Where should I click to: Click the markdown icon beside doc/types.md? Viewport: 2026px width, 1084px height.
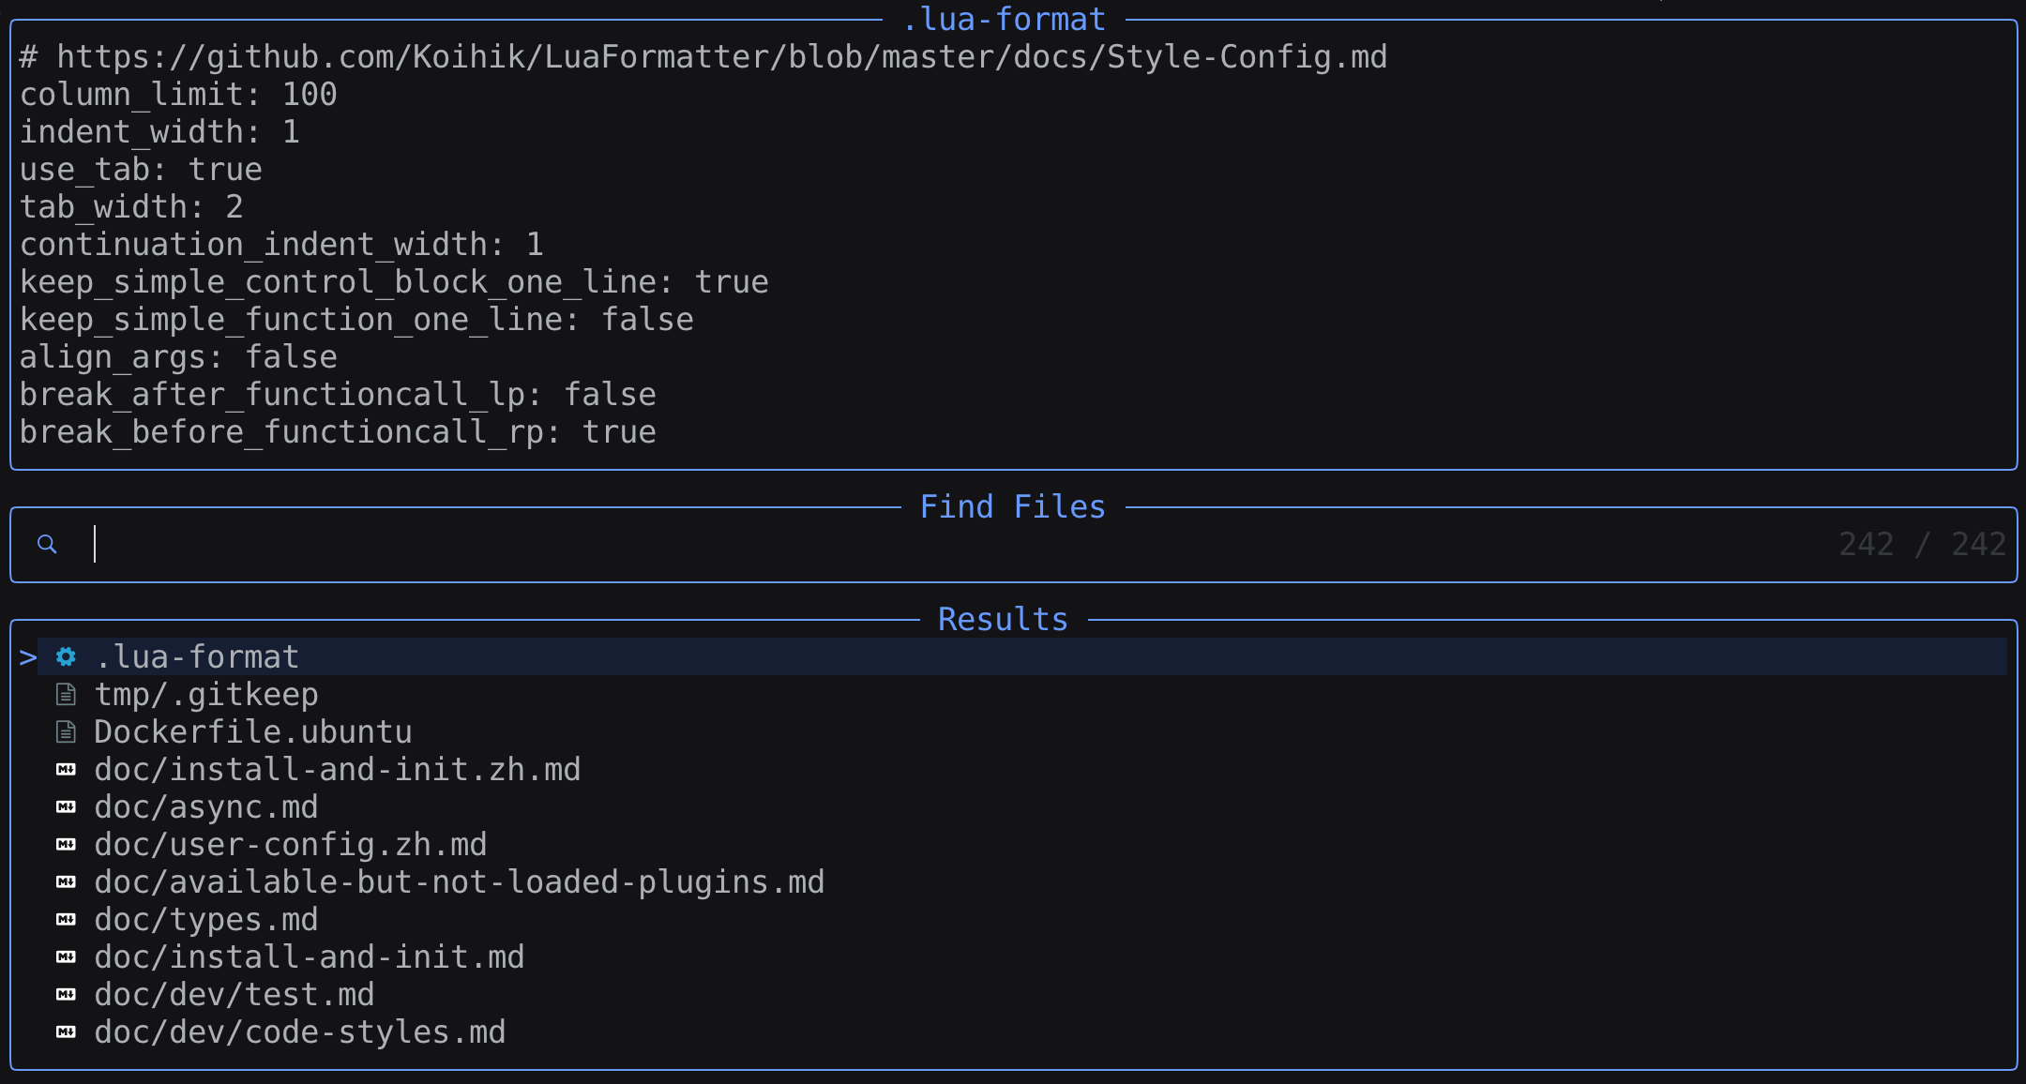[x=66, y=920]
